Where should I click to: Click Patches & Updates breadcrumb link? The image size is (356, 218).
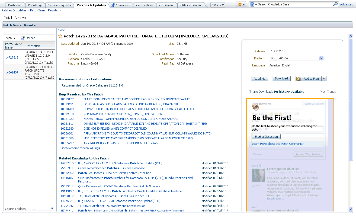(x=14, y=10)
